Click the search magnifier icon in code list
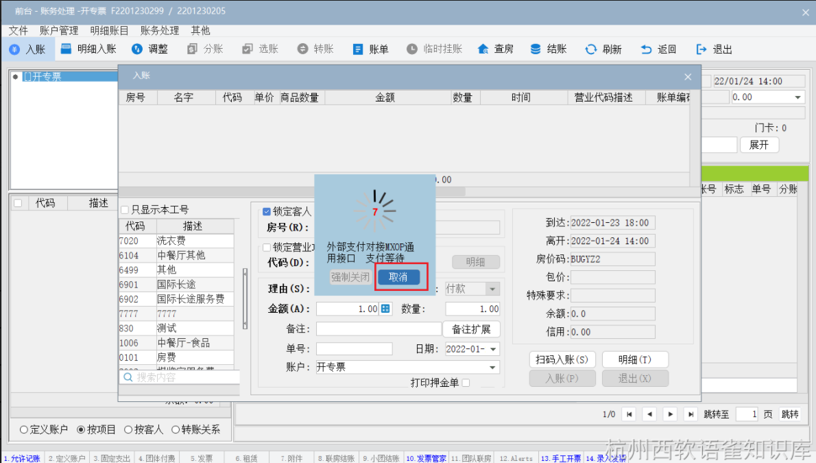The width and height of the screenshot is (816, 463). (x=128, y=377)
